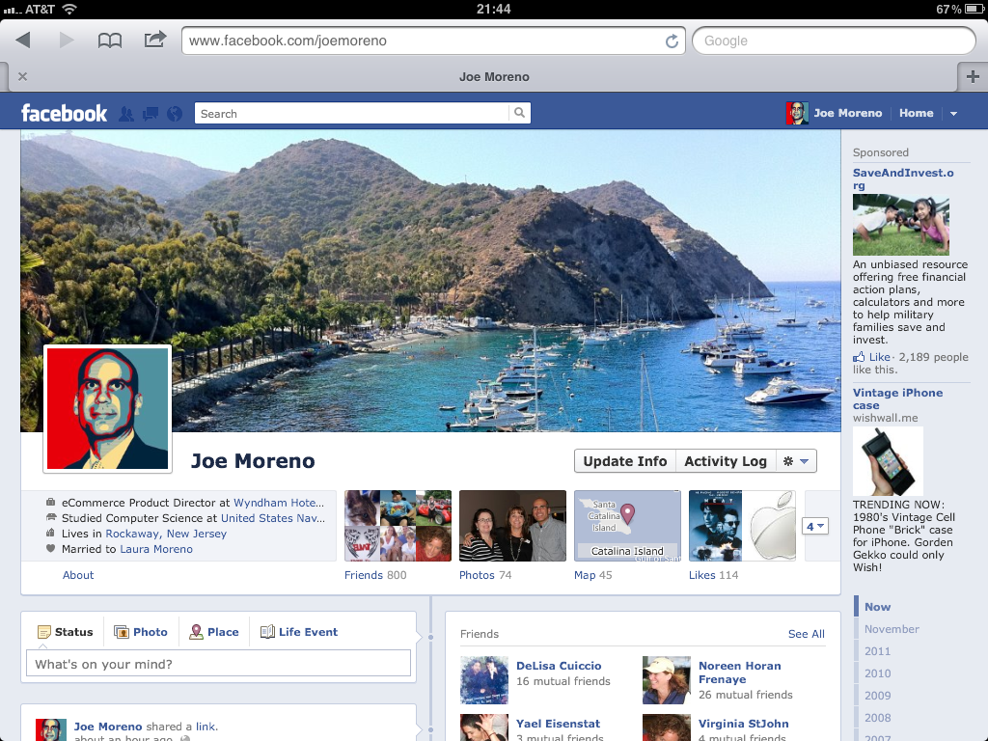Click the Likes 114 label
The height and width of the screenshot is (741, 988).
(x=713, y=575)
